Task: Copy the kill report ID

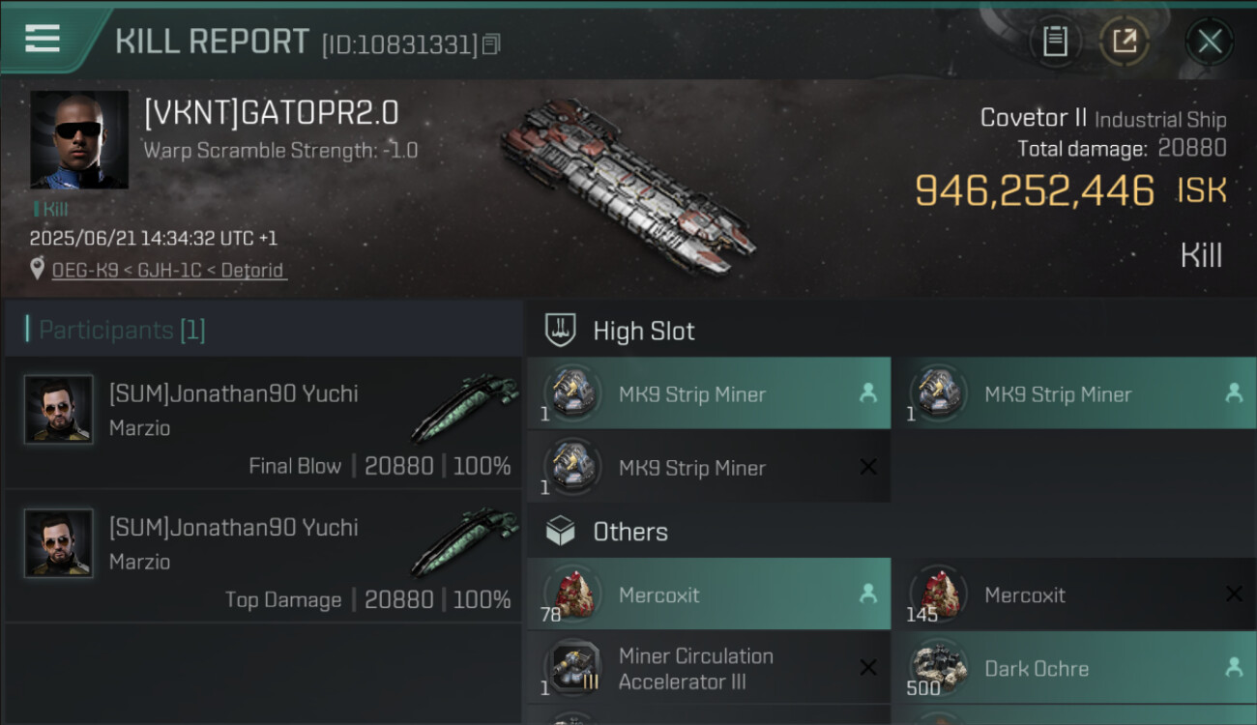Action: pyautogui.click(x=491, y=44)
